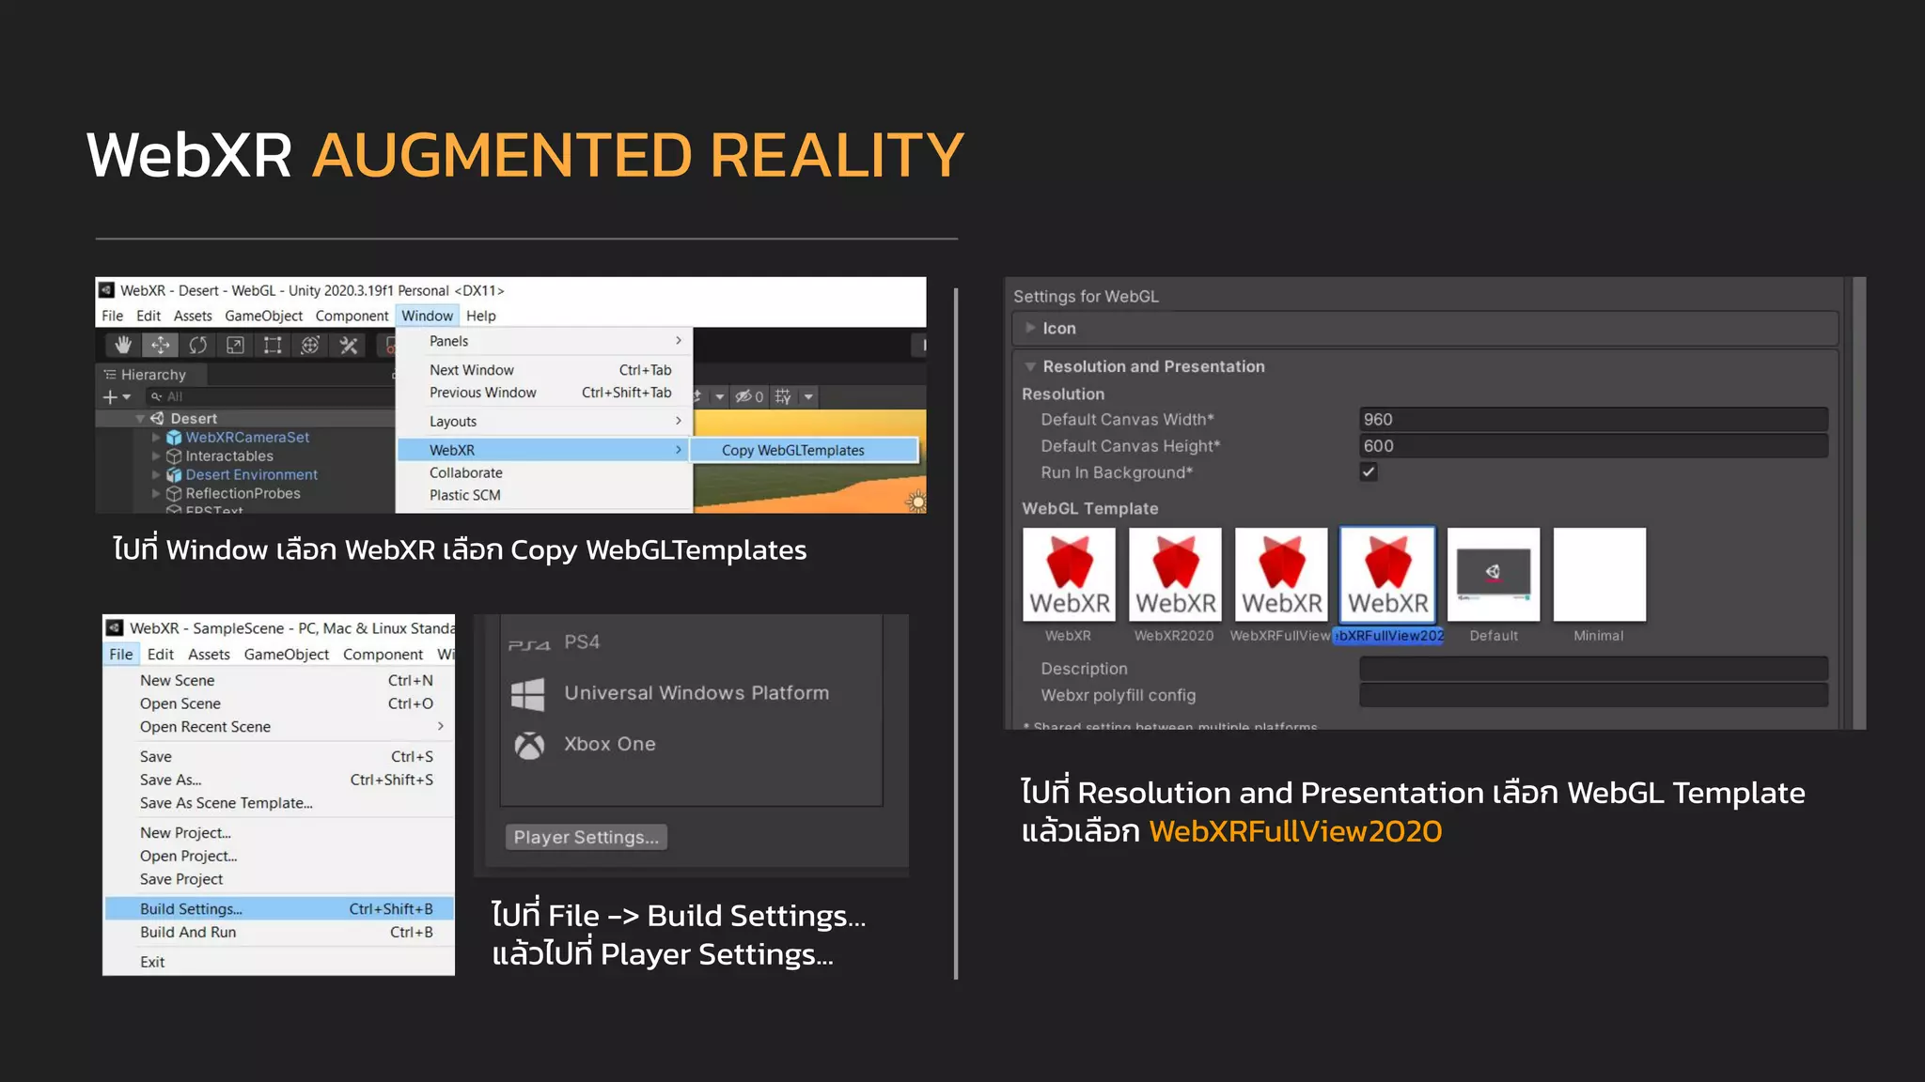Choose Save As Scene Template... entry
The height and width of the screenshot is (1082, 1925).
(x=279, y=803)
